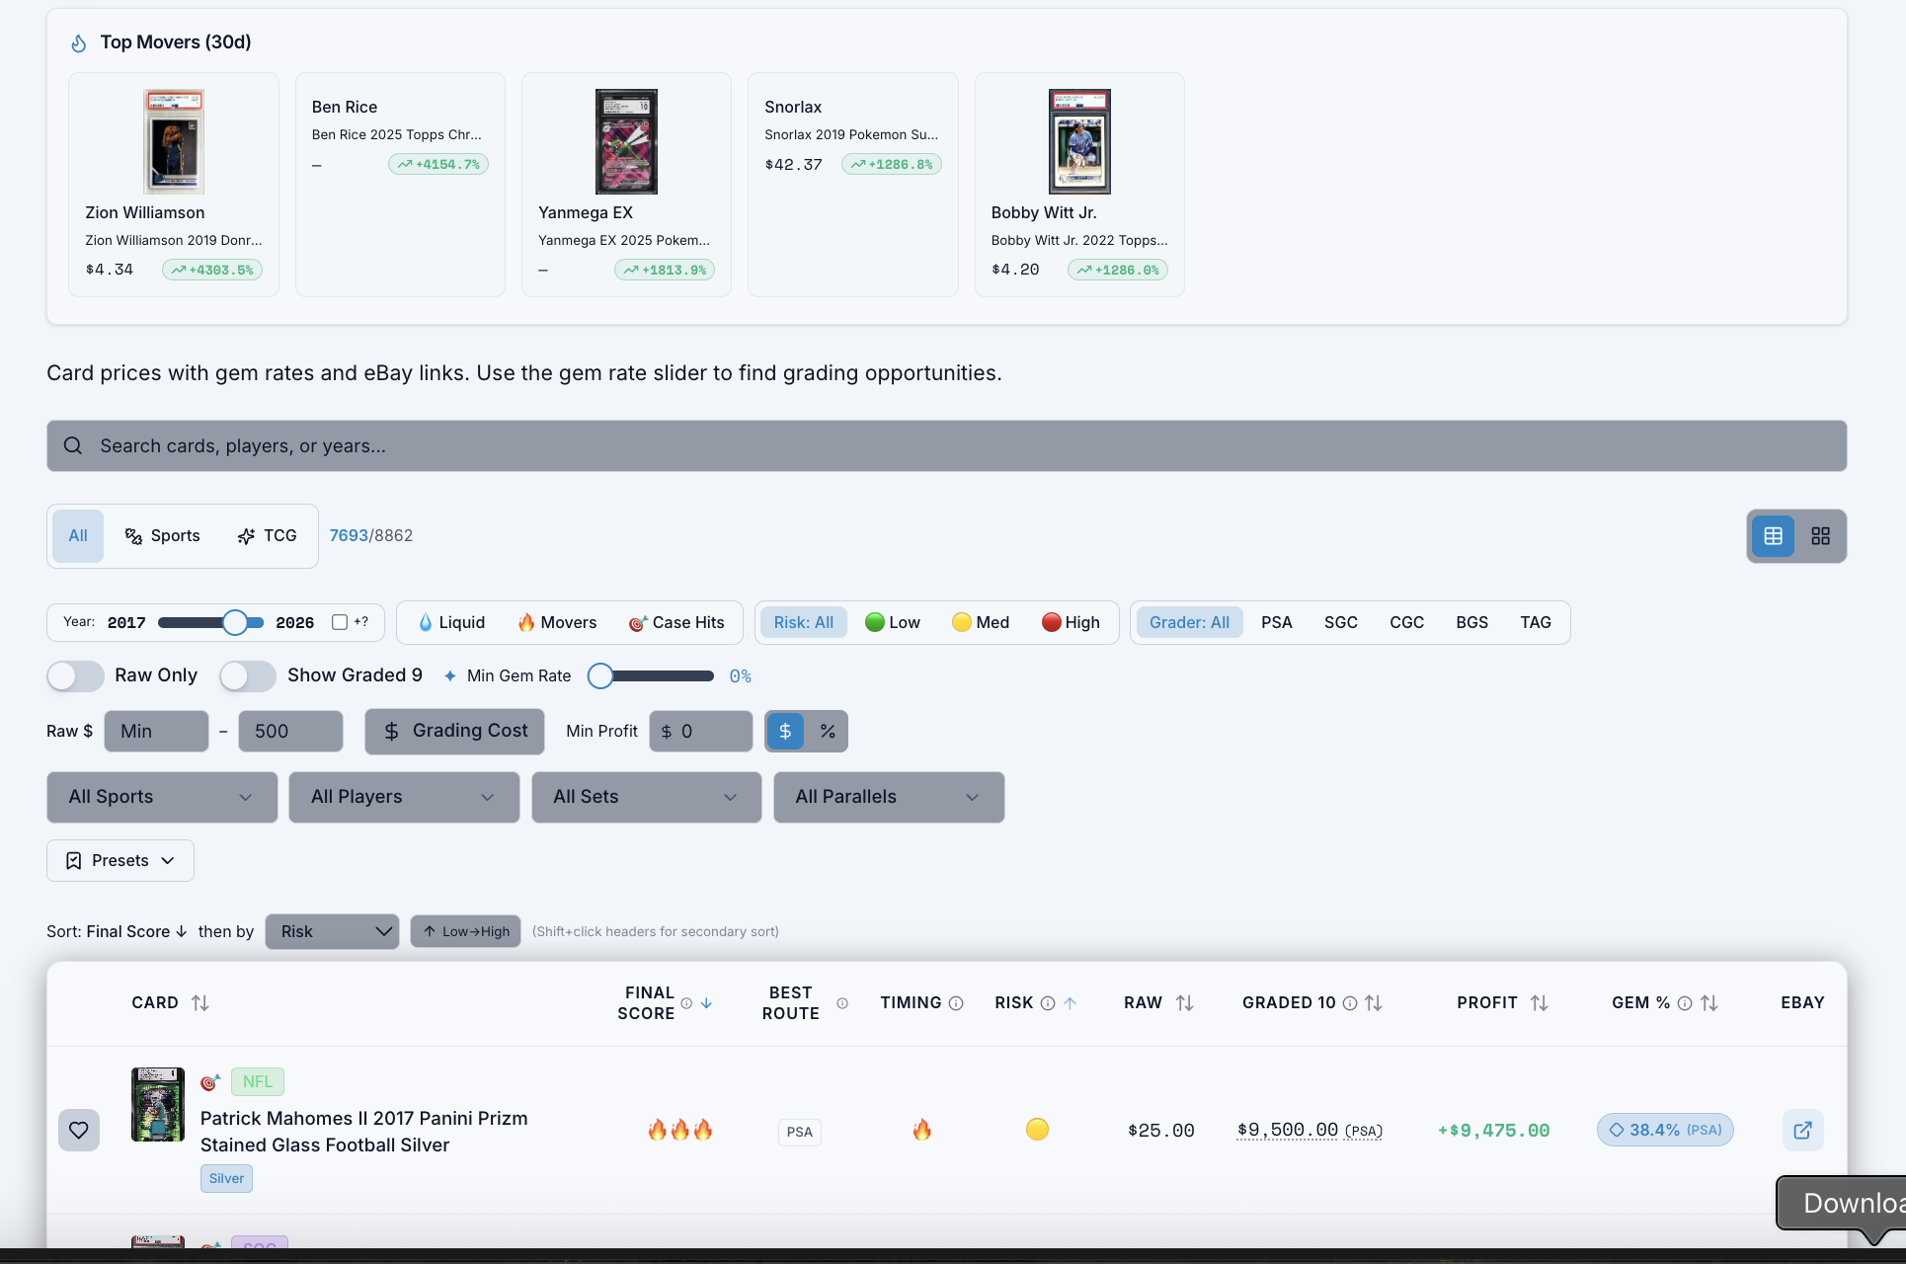Switch to grid card view

point(1820,535)
